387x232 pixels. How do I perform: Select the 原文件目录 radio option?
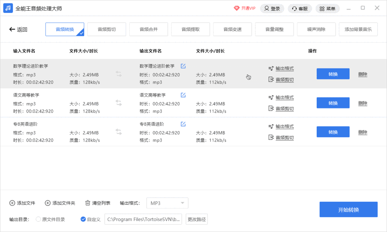38,219
